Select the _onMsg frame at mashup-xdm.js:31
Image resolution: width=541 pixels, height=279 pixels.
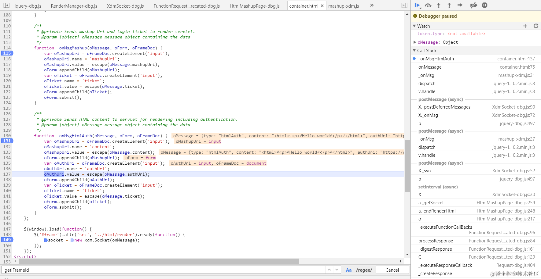(476, 75)
